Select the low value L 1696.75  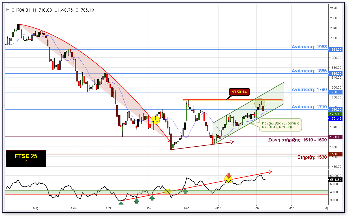point(63,10)
